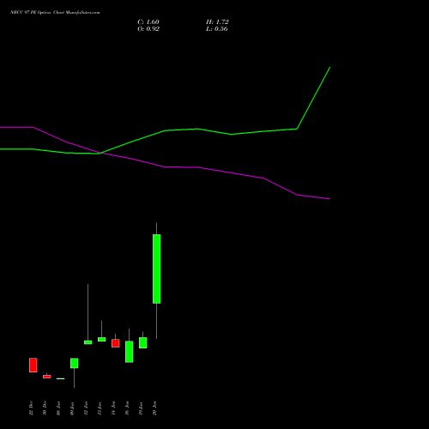Click the green indicator line's rising end
The width and height of the screenshot is (429, 429).
tap(329, 68)
